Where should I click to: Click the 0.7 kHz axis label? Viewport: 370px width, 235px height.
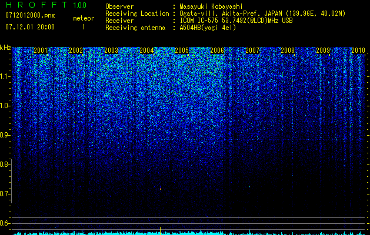point(4,194)
